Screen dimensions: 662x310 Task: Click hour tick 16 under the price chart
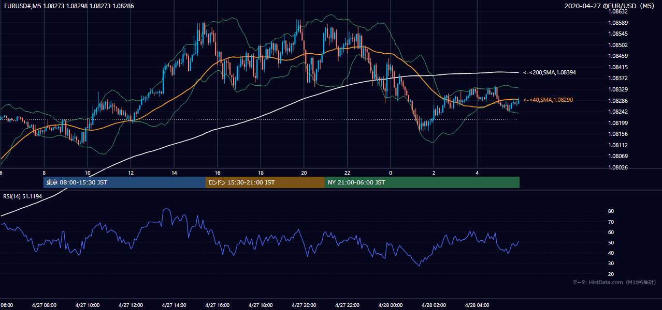217,173
